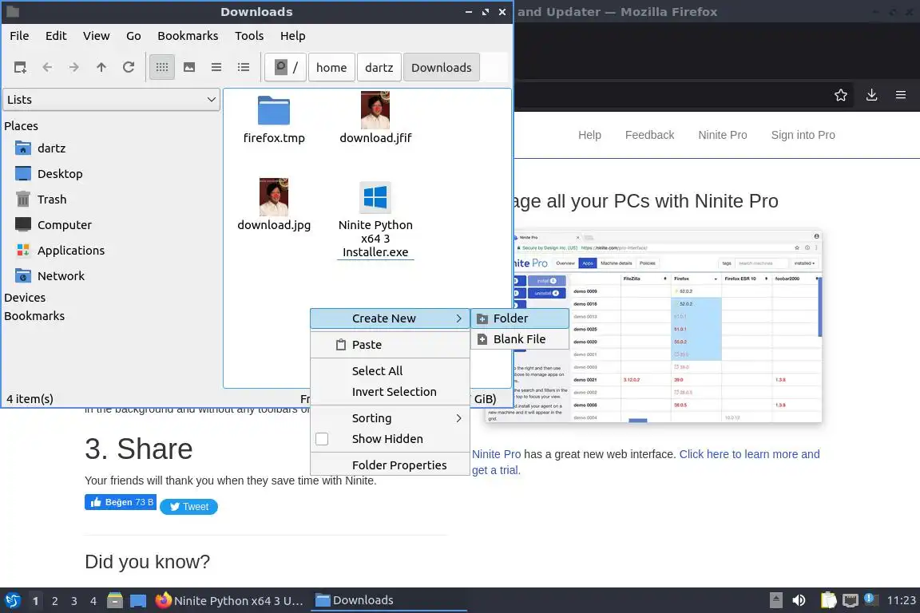Image resolution: width=920 pixels, height=613 pixels.
Task: Open Firefox downloads panel icon
Action: pos(872,95)
